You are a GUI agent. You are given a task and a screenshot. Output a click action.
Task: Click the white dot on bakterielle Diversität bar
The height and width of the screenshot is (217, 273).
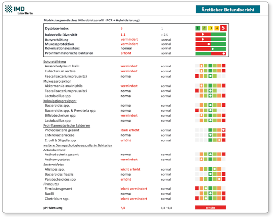(202, 35)
